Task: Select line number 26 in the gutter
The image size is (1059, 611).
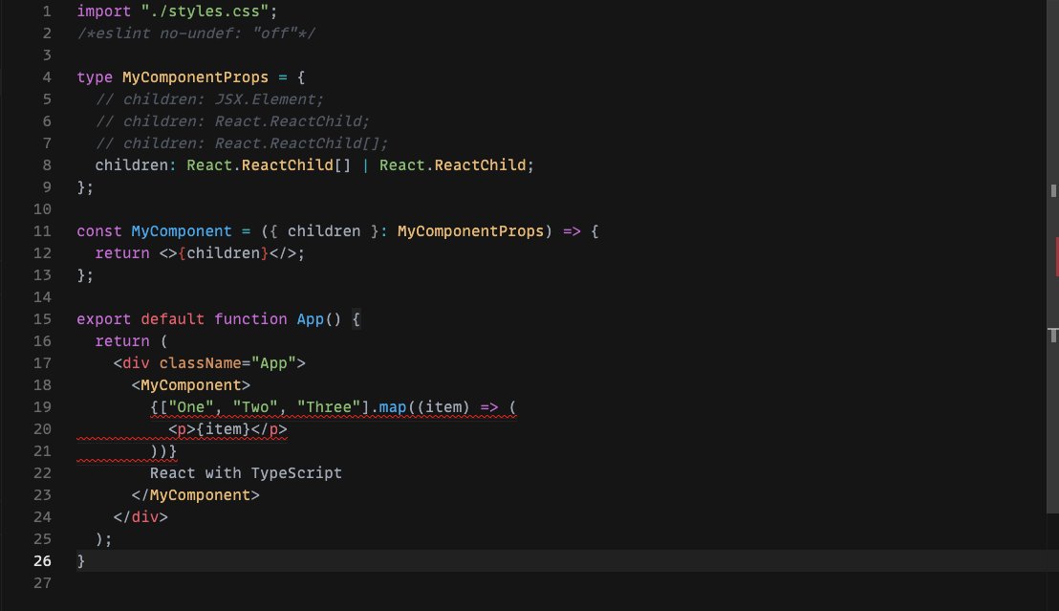Action: [x=42, y=561]
